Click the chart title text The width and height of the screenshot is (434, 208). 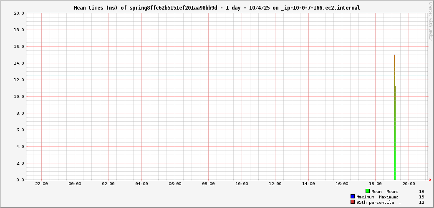tap(217, 8)
